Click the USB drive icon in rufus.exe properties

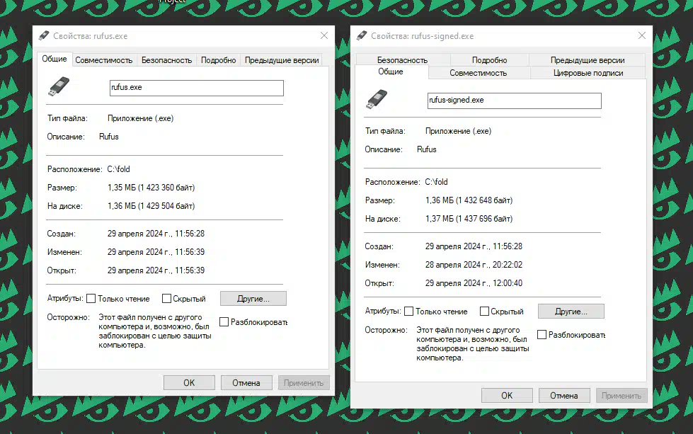tap(59, 86)
